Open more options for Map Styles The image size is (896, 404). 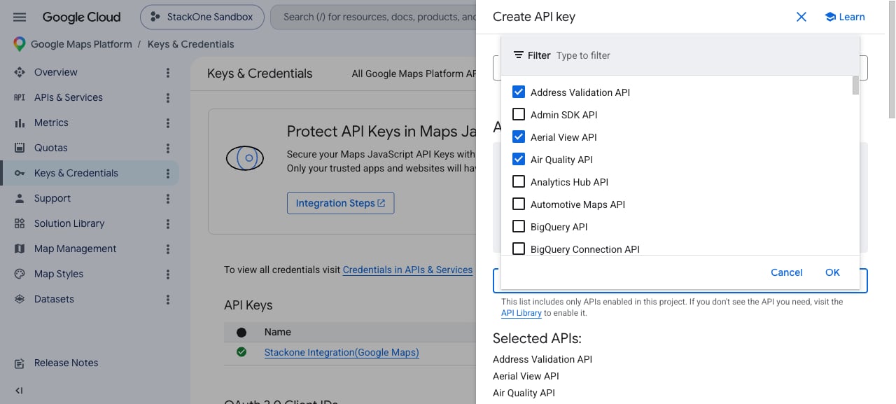click(168, 274)
